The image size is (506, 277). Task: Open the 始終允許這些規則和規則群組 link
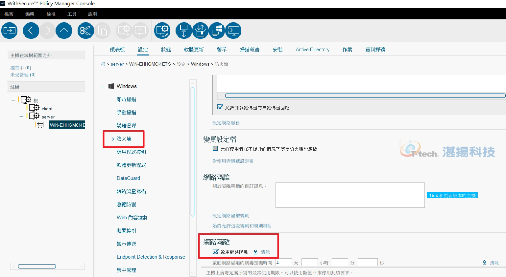[242, 226]
